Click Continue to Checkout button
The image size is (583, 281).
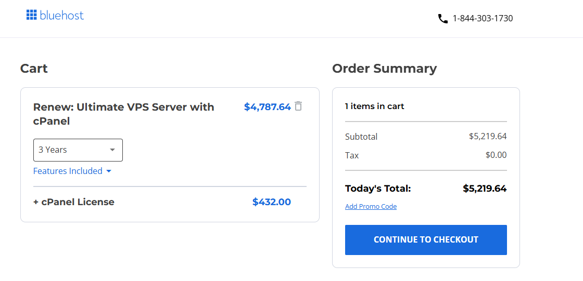click(x=426, y=240)
